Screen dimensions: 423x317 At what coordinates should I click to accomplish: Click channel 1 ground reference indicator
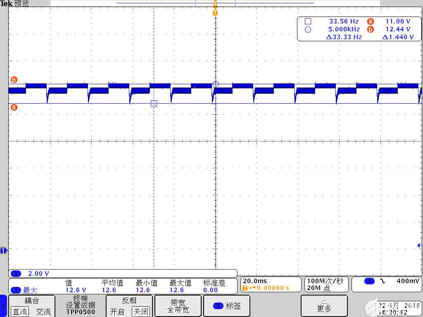3,251
